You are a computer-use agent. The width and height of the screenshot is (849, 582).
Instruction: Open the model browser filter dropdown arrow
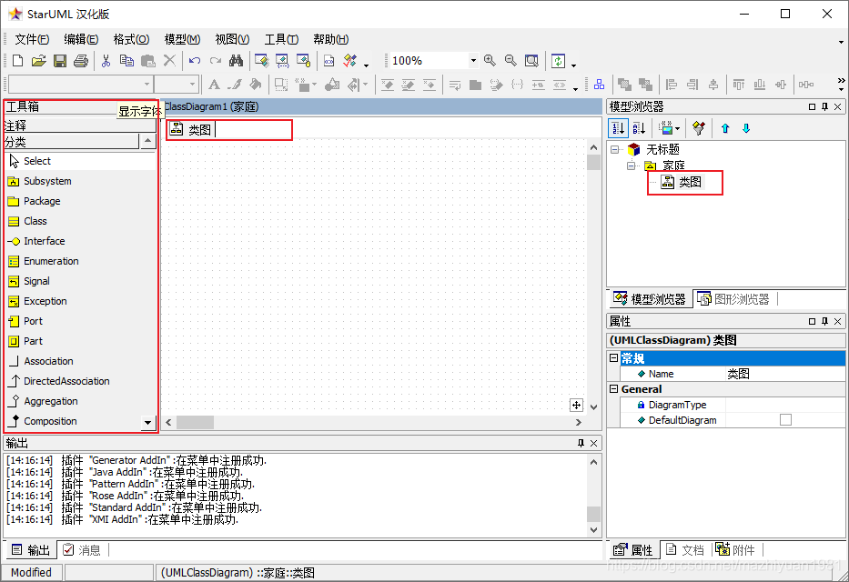pyautogui.click(x=677, y=129)
